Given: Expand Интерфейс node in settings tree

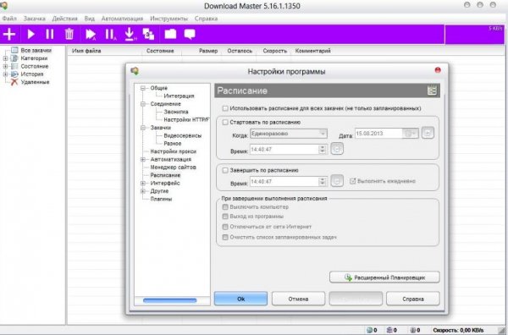Looking at the screenshot, I should (143, 184).
